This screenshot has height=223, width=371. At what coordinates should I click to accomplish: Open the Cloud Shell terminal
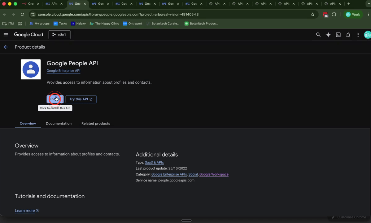[x=338, y=35]
